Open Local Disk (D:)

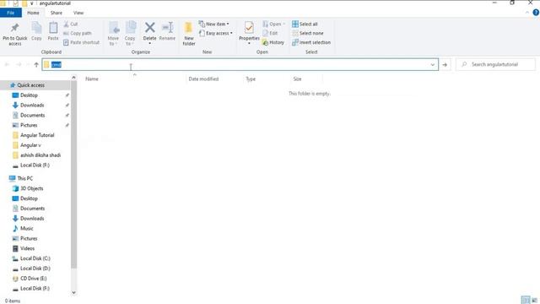coord(35,269)
